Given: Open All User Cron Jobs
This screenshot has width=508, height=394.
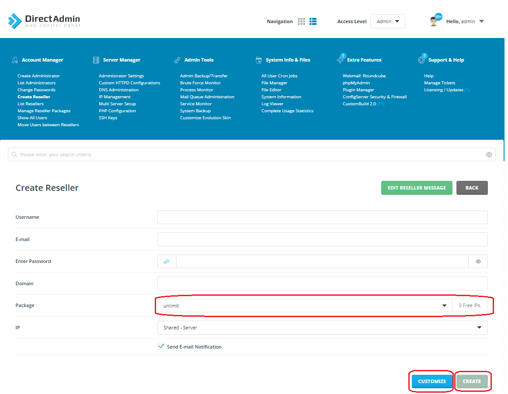Looking at the screenshot, I should [279, 76].
